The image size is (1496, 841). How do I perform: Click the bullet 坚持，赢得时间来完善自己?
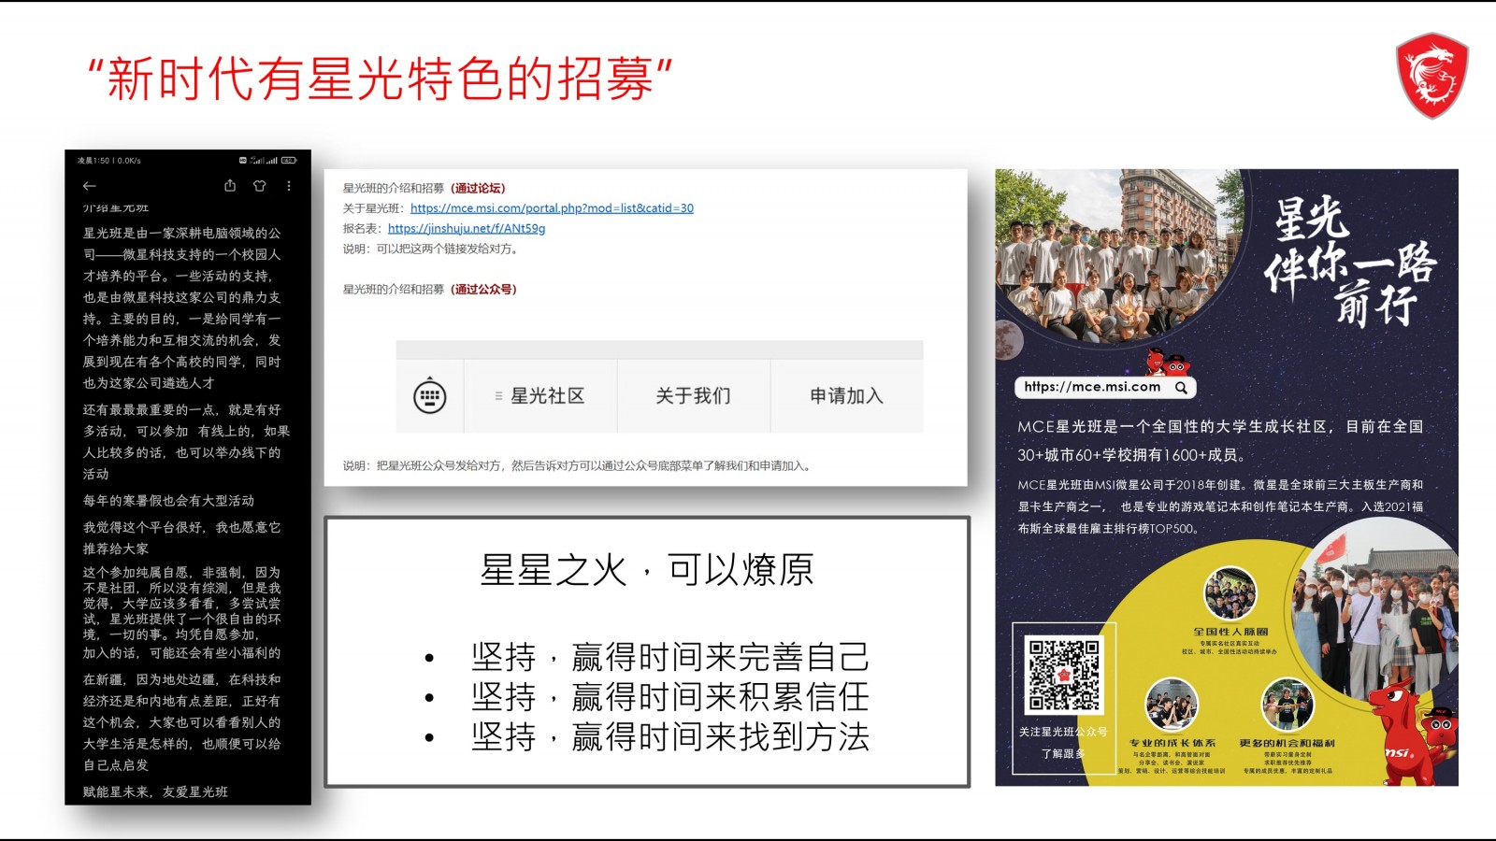(669, 657)
